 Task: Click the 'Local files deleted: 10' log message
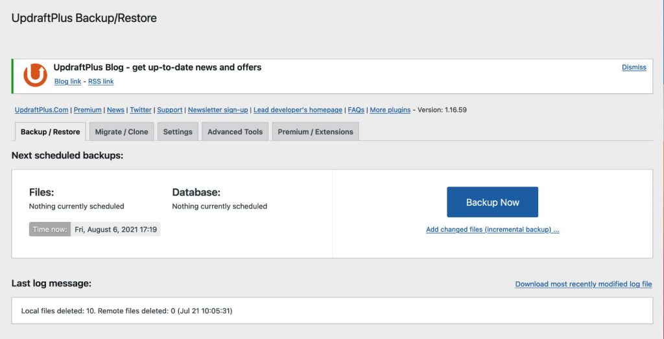(126, 311)
